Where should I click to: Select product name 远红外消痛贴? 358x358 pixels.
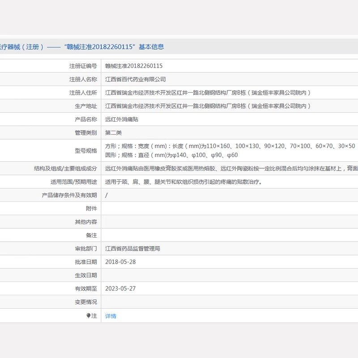point(122,119)
